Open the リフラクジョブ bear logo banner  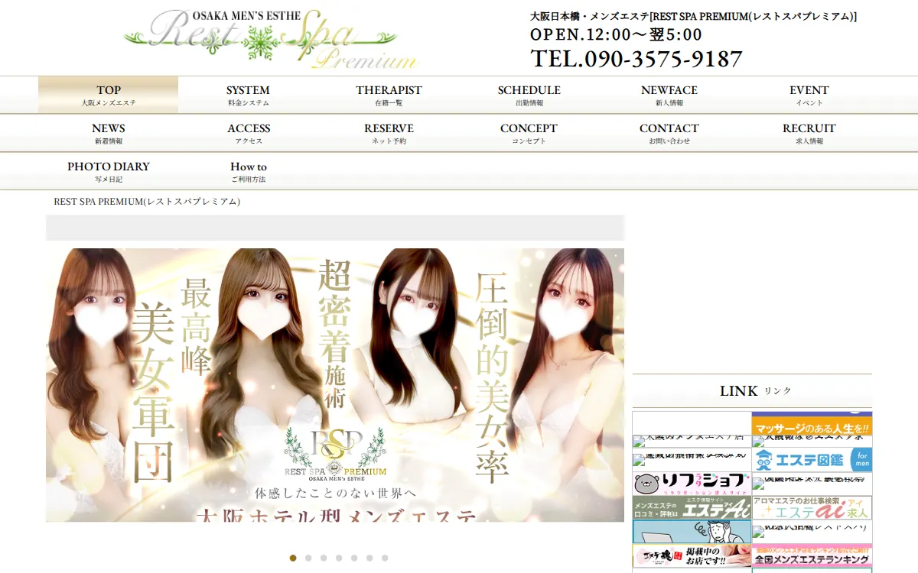point(692,484)
